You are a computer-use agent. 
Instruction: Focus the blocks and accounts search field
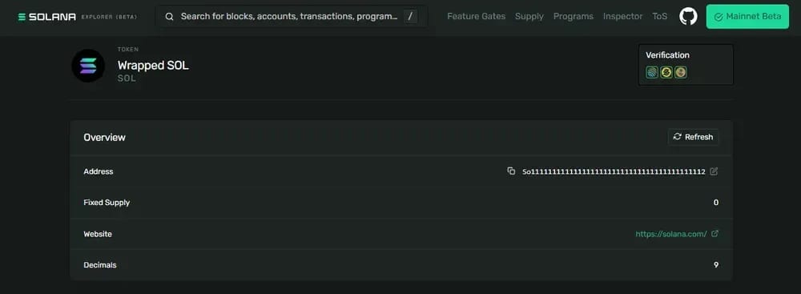coord(292,16)
